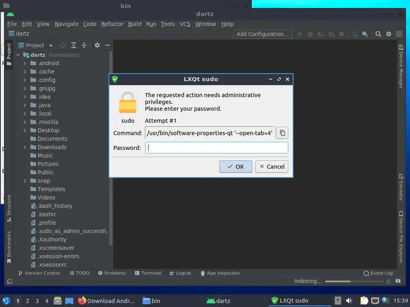The height and width of the screenshot is (307, 410).
Task: Click the show desktop taskbar icon
Action: click(69, 301)
